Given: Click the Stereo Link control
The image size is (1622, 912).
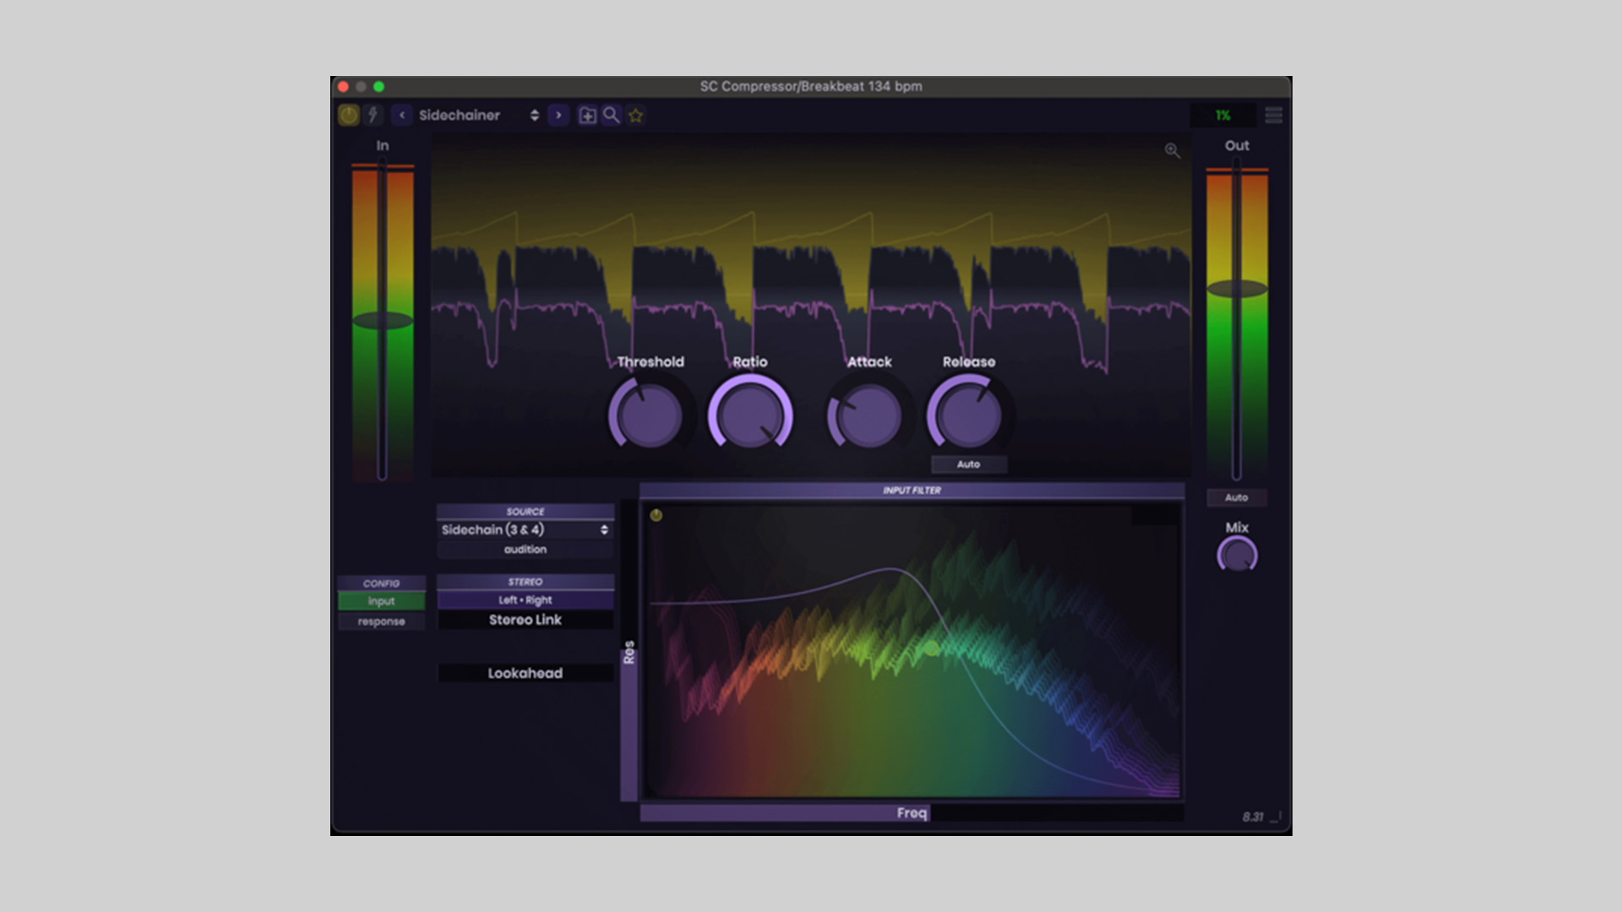Looking at the screenshot, I should pos(525,620).
